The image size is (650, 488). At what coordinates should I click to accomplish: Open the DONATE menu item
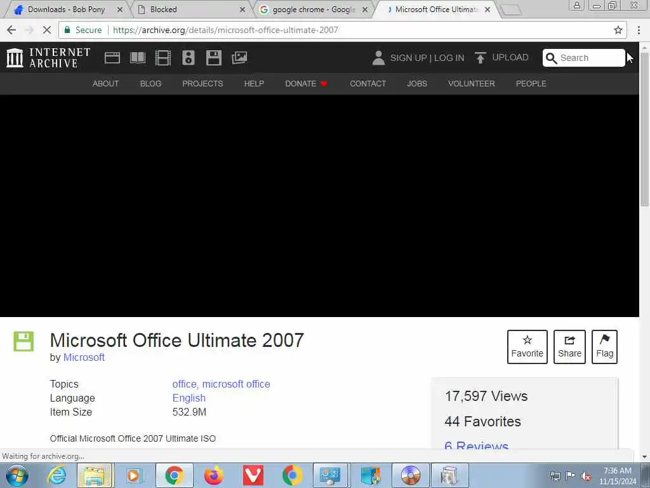(x=306, y=83)
